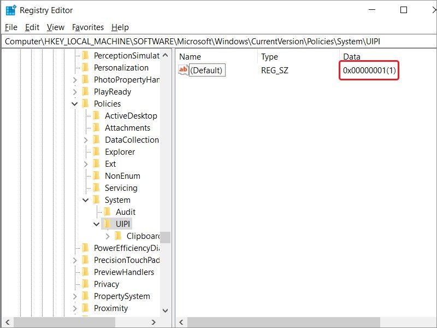
Task: Collapse the UIPI key
Action: [97, 224]
